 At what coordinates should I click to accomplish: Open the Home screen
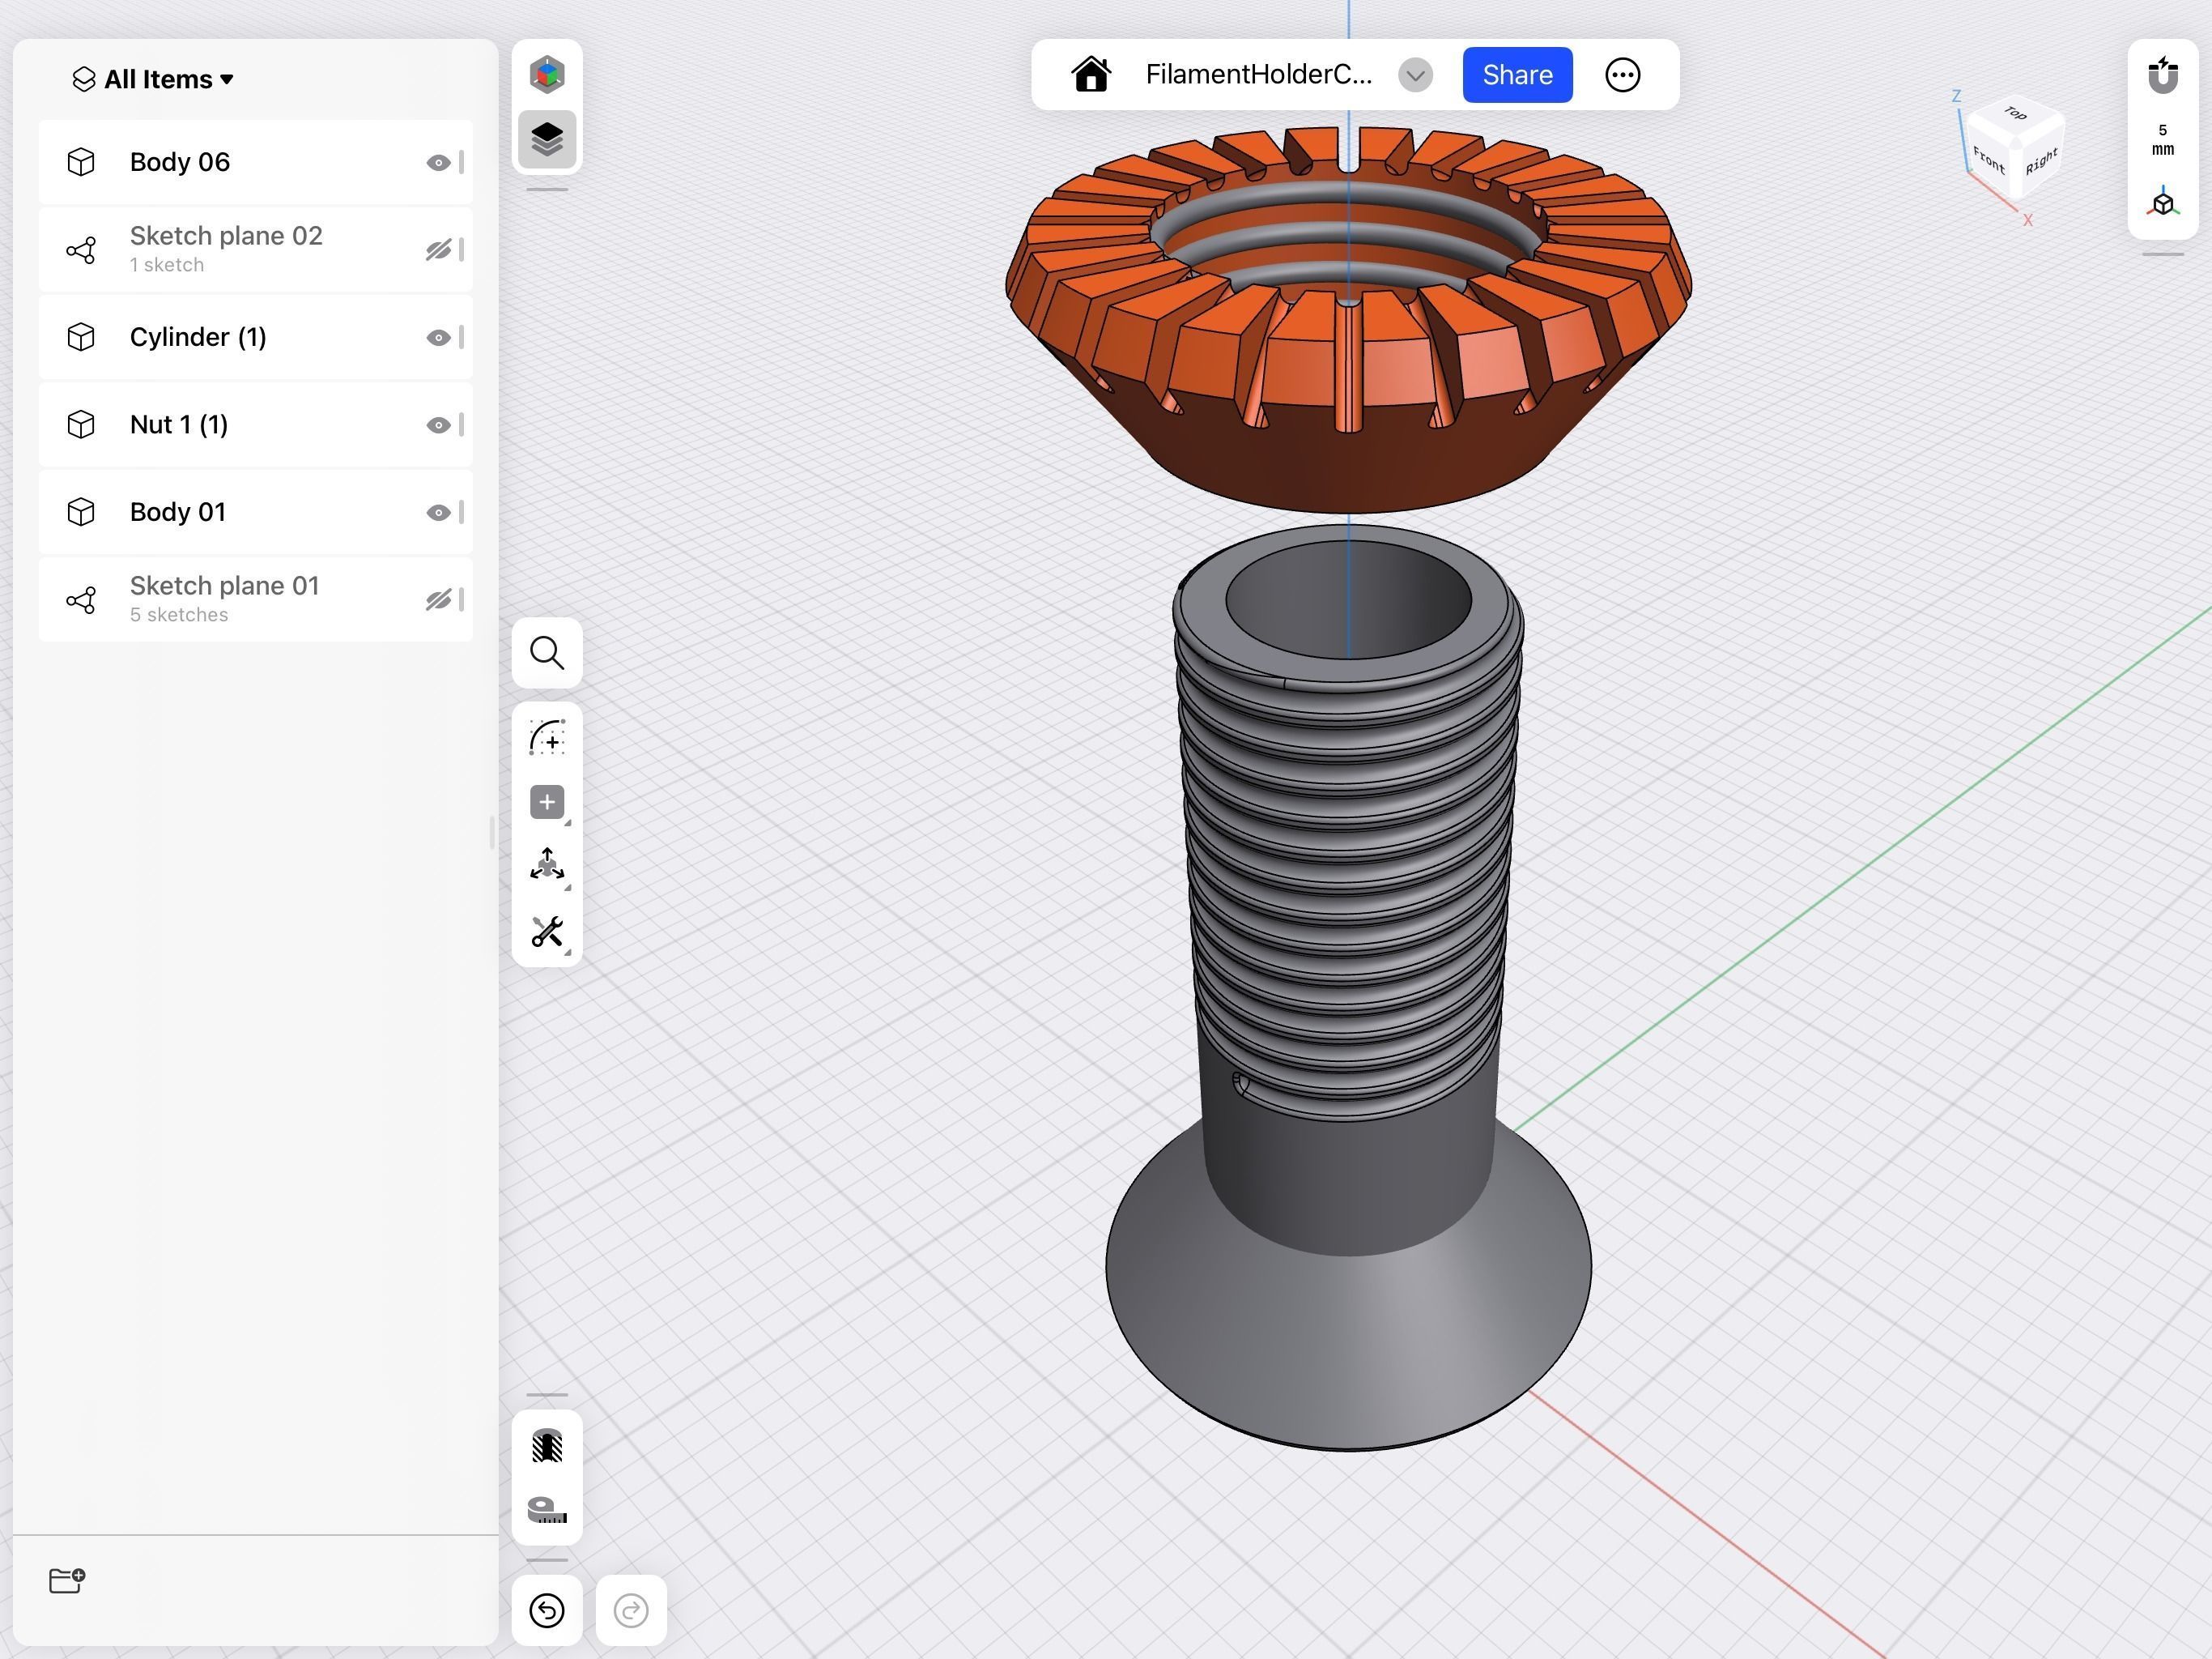click(1091, 75)
